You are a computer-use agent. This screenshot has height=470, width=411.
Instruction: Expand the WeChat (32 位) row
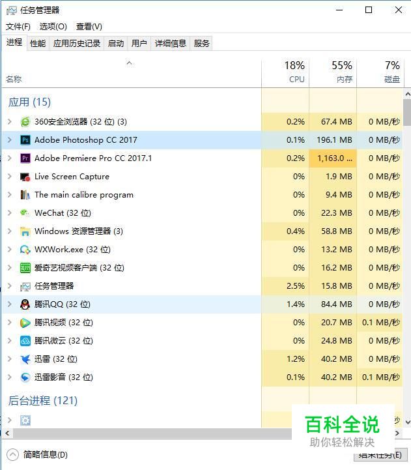coord(10,213)
